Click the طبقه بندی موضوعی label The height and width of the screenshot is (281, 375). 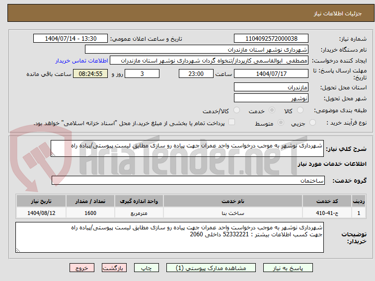pyautogui.click(x=340, y=111)
